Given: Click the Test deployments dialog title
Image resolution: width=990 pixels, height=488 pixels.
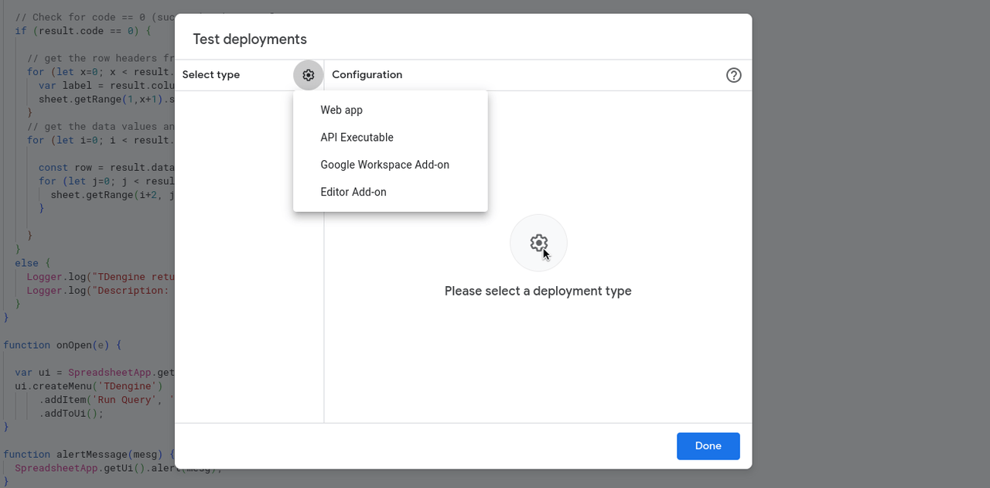Looking at the screenshot, I should click(x=249, y=39).
